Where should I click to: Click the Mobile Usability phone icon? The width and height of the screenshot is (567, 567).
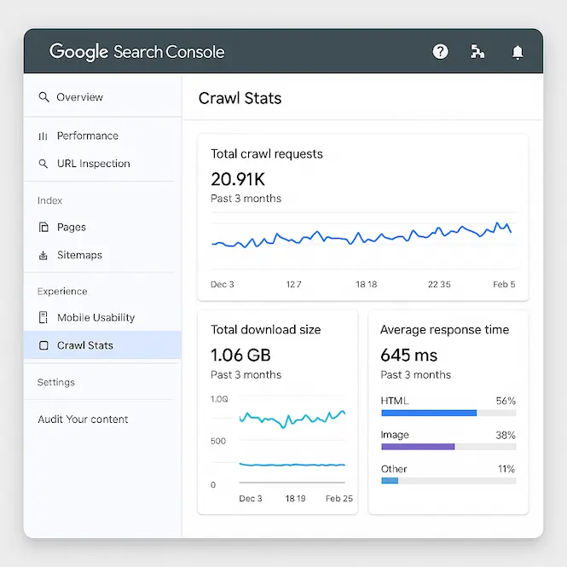pos(43,317)
